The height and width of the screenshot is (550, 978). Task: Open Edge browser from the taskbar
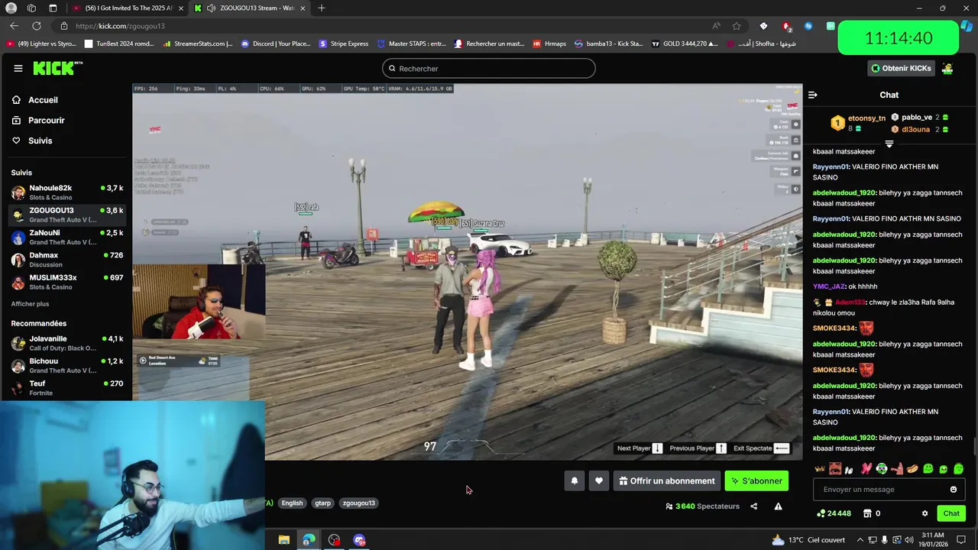pos(309,540)
